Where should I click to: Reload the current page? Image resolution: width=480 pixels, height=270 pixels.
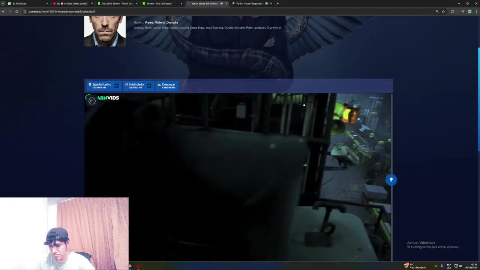(16, 12)
